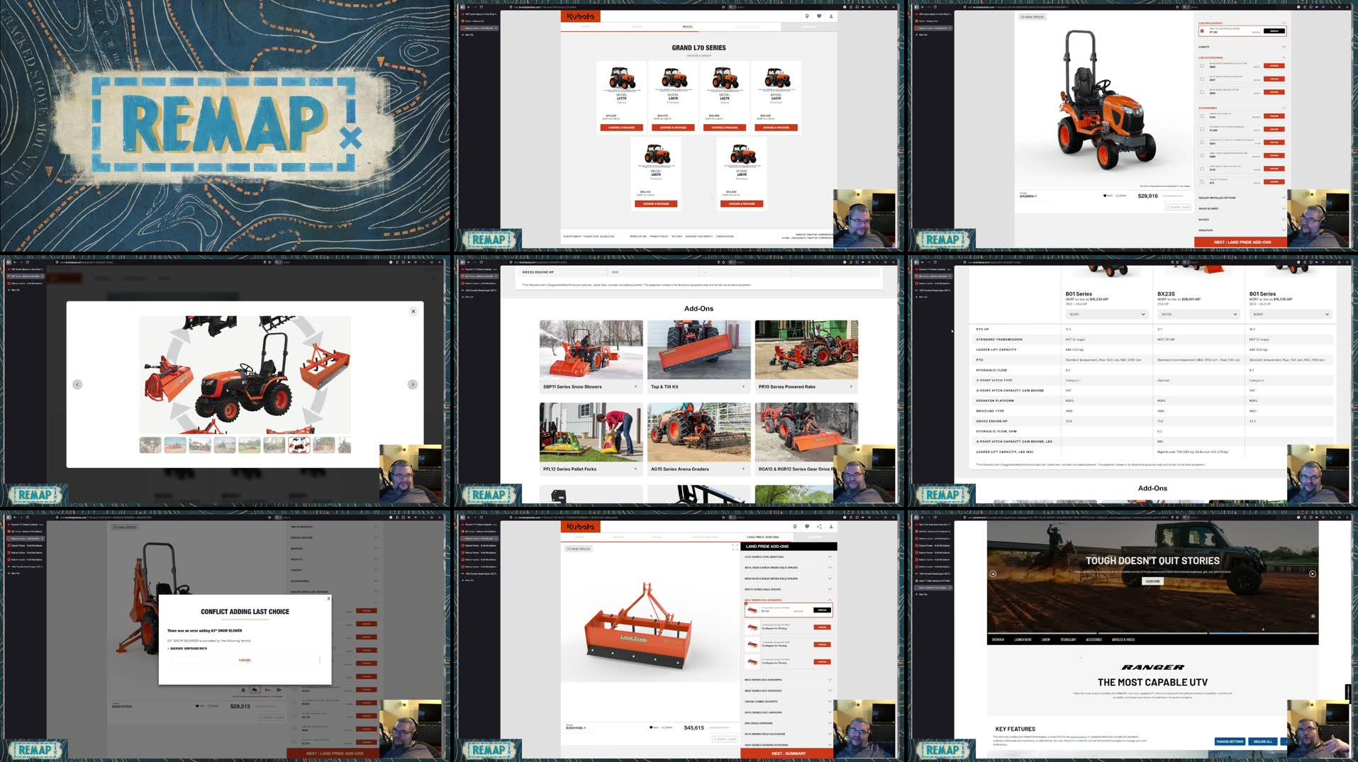
Task: Open Articles & Videos tab on Ranger page
Action: [1123, 639]
